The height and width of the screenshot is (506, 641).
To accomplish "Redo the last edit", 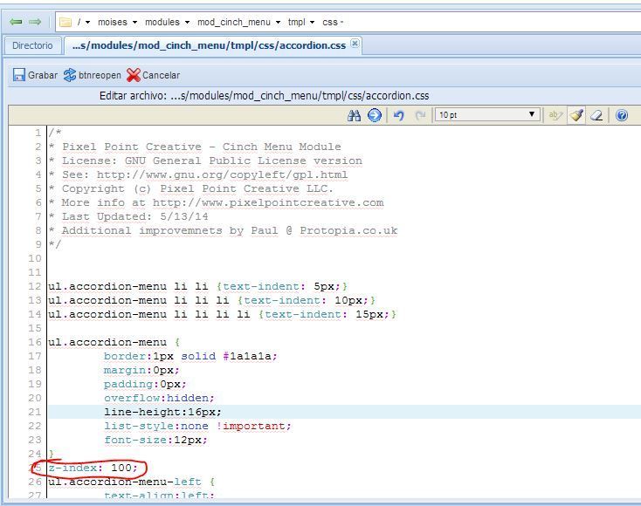I will coord(420,115).
